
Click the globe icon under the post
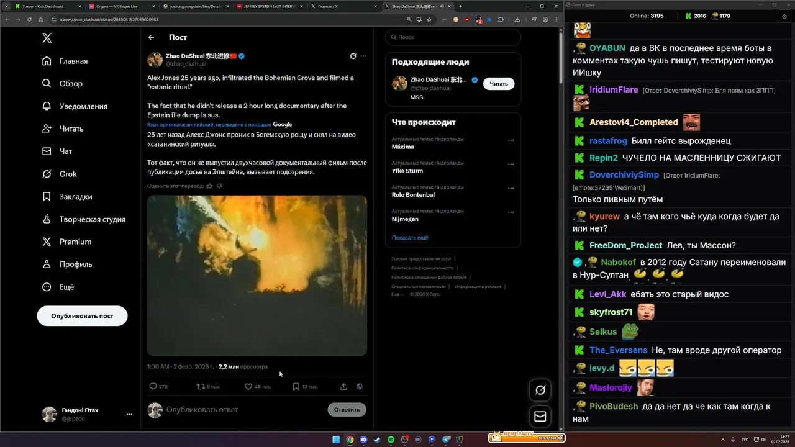[360, 386]
